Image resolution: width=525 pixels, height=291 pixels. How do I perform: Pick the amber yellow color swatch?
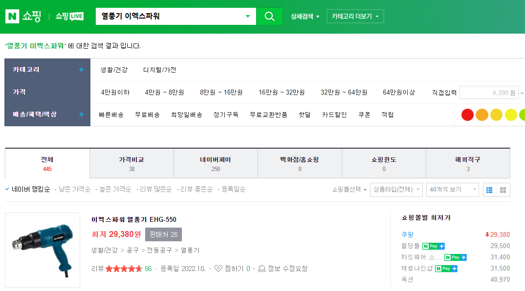point(496,115)
